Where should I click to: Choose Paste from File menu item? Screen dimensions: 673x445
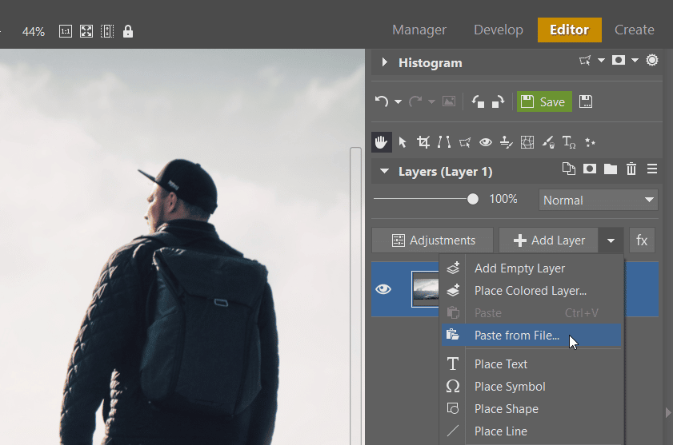click(x=531, y=336)
